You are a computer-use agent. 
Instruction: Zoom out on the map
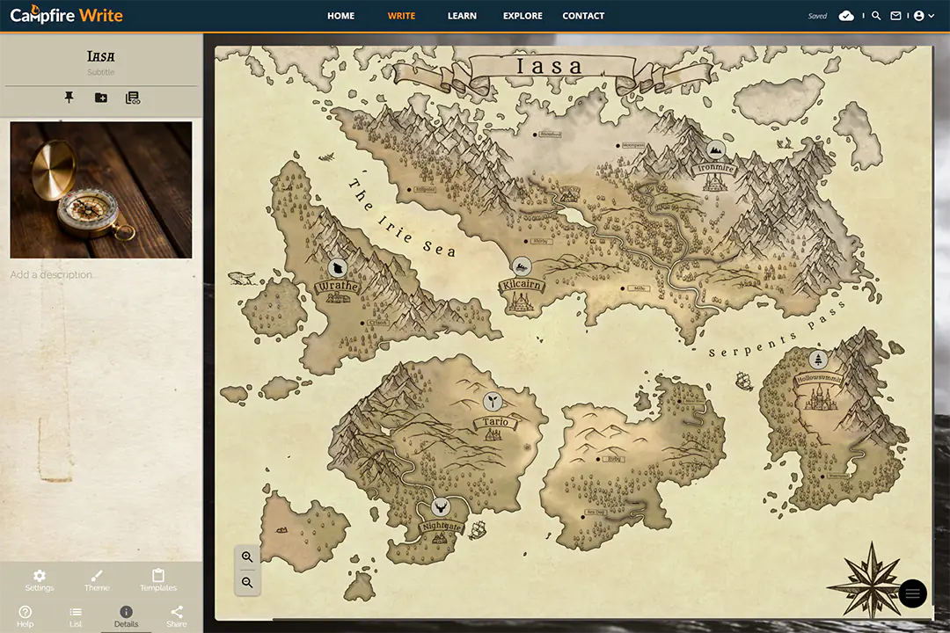[247, 583]
